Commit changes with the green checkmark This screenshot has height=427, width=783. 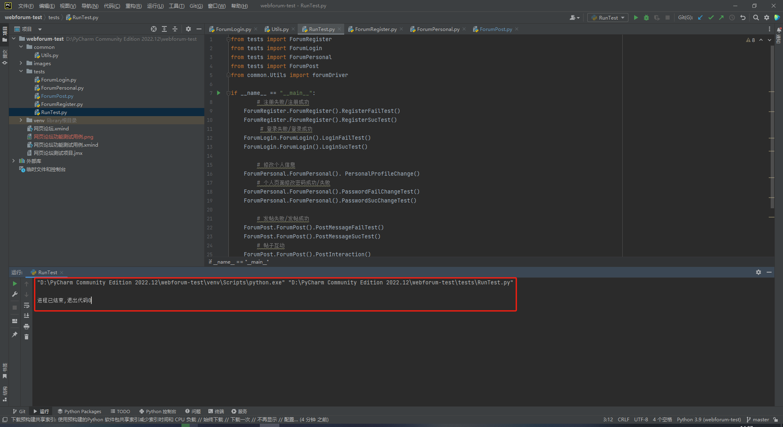point(711,18)
